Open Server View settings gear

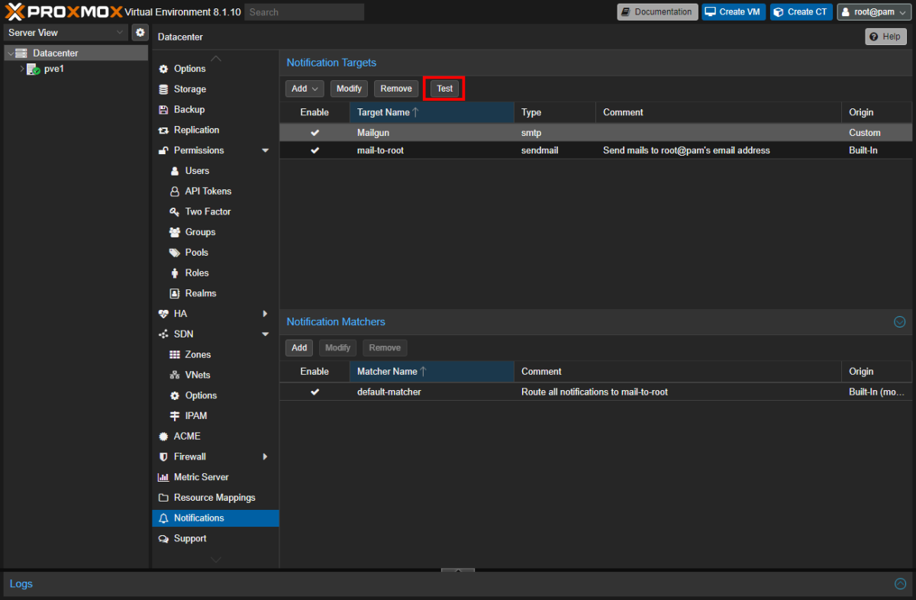tap(140, 32)
